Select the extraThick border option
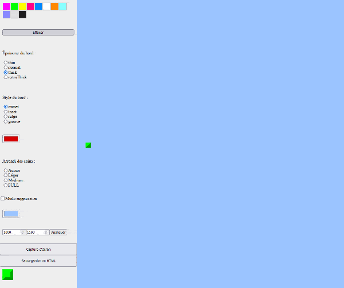 (x=6, y=77)
